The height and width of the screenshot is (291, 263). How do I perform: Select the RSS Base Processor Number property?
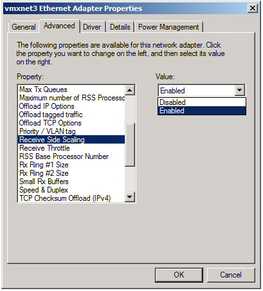point(71,156)
